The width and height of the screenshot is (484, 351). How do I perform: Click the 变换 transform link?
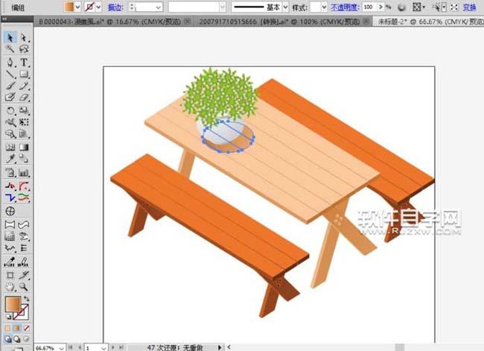tap(470, 7)
